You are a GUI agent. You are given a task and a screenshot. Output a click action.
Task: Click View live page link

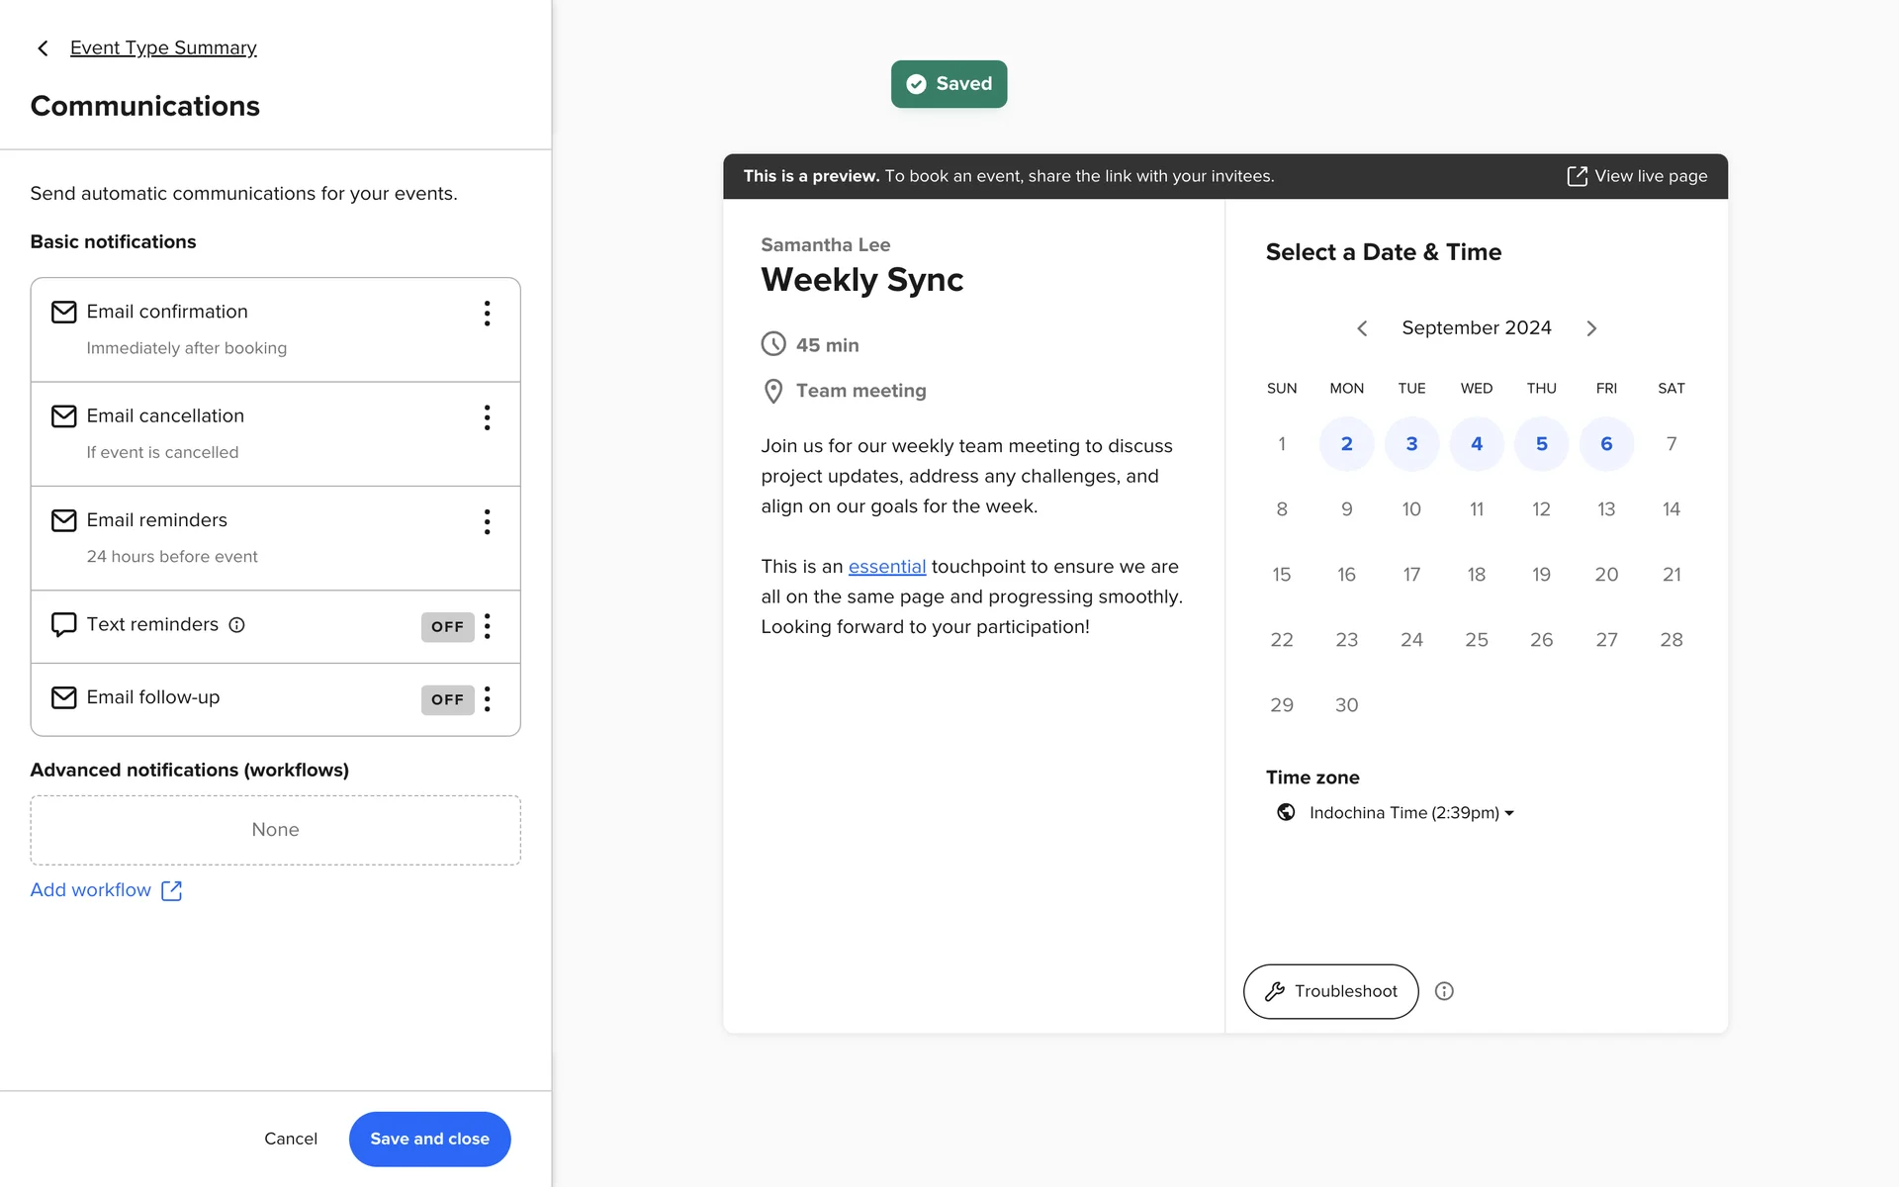(x=1637, y=176)
